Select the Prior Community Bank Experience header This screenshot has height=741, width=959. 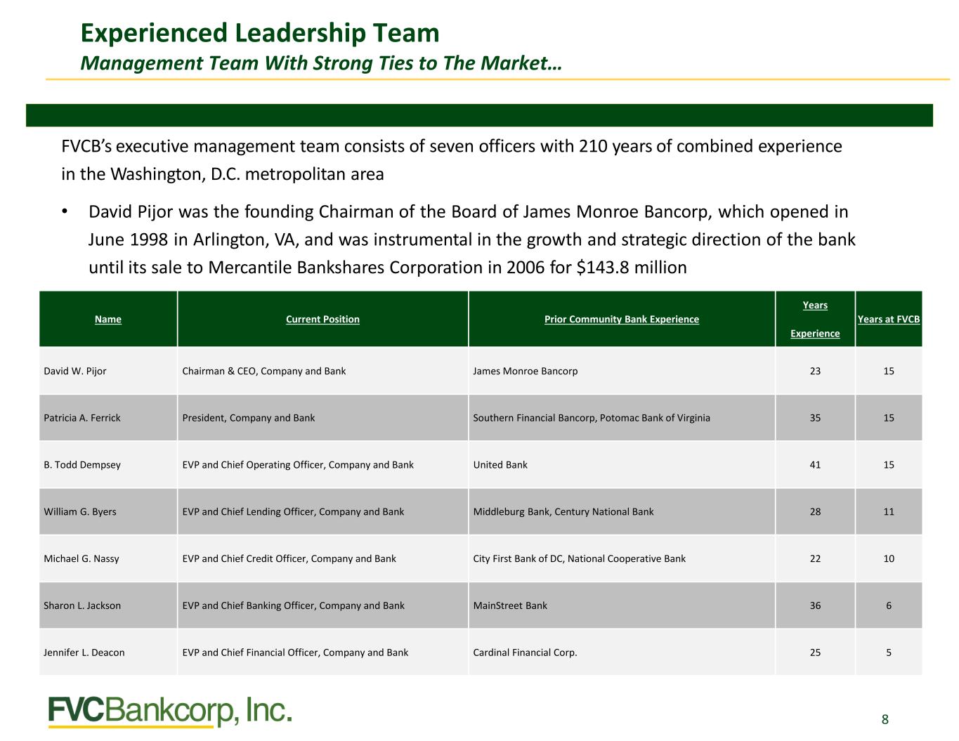622,319
